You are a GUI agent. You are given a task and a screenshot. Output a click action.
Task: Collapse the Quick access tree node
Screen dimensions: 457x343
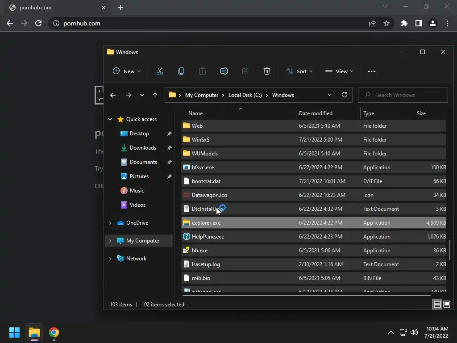pyautogui.click(x=110, y=119)
